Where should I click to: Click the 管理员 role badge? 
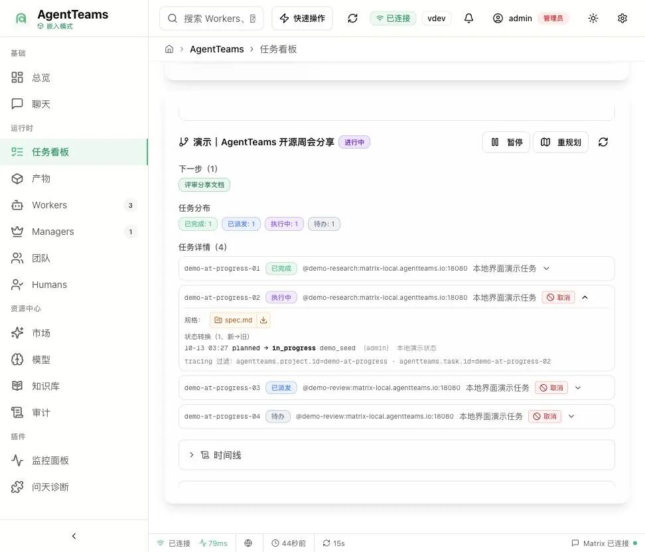click(553, 19)
